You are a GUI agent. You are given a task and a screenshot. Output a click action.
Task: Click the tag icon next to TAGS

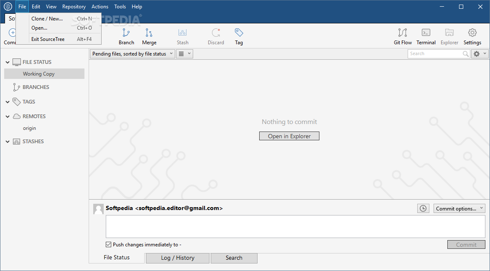coord(17,102)
